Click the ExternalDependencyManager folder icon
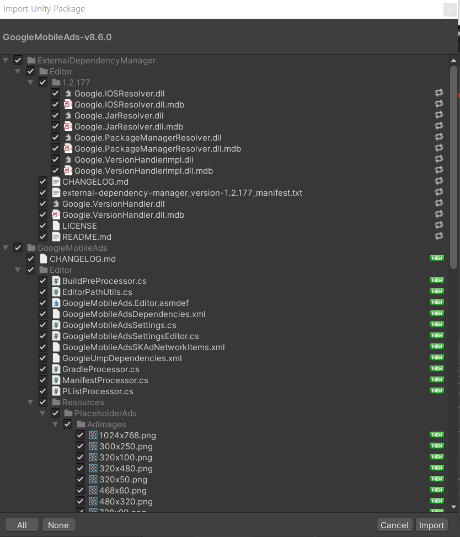Screen dimensions: 460x537 point(31,61)
